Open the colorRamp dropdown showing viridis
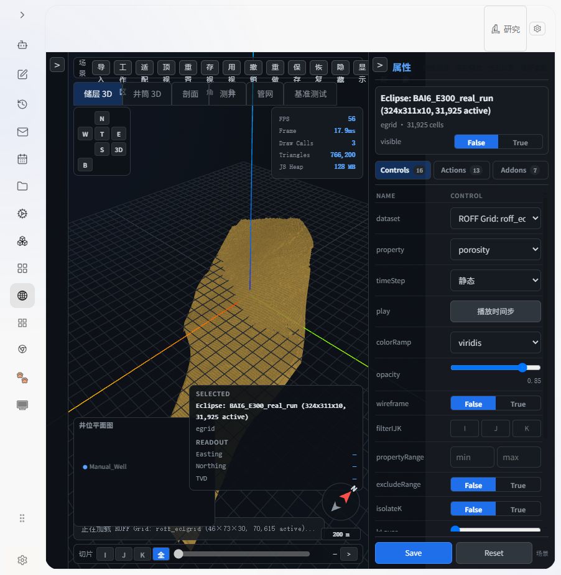The image size is (561, 575). tap(495, 343)
